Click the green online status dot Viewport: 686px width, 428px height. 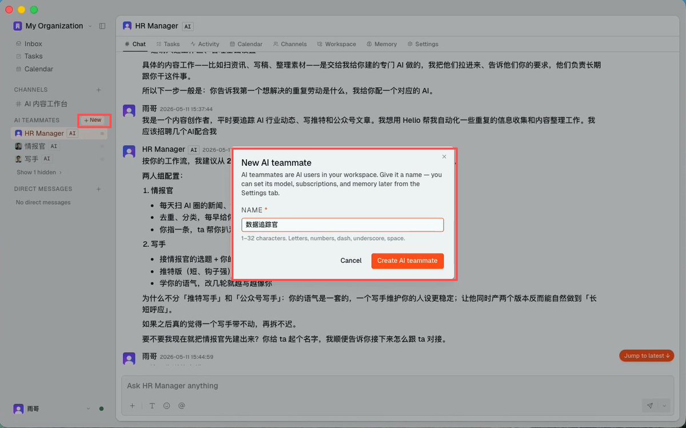point(101,409)
